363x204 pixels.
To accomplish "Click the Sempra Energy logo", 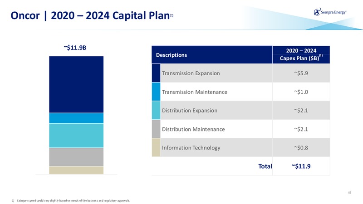I will 330,12.
